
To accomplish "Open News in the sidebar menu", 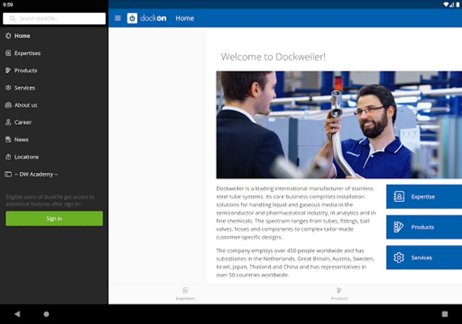I will [x=54, y=139].
